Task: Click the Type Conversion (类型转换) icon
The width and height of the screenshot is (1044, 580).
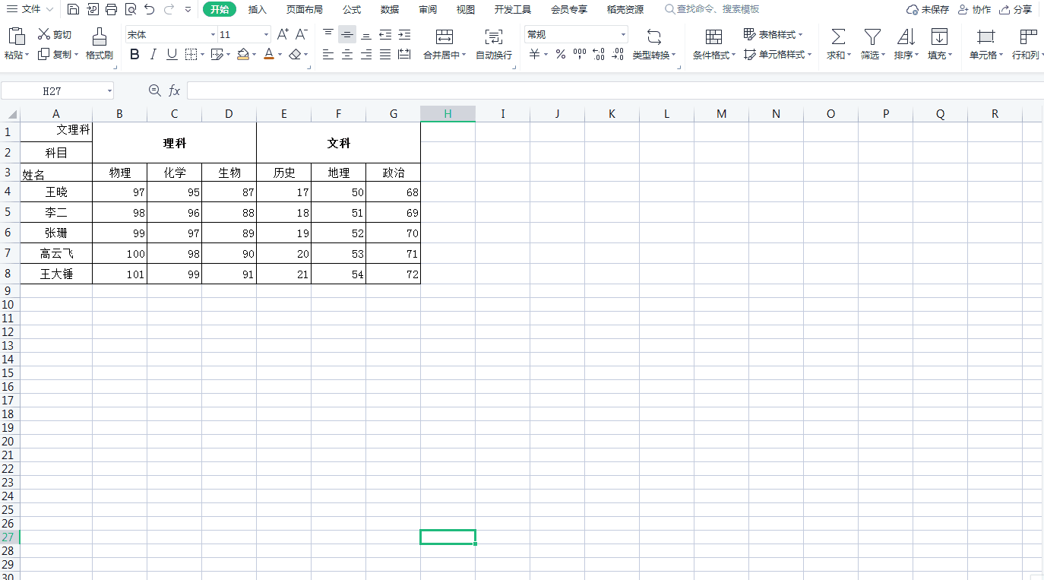Action: [x=654, y=36]
